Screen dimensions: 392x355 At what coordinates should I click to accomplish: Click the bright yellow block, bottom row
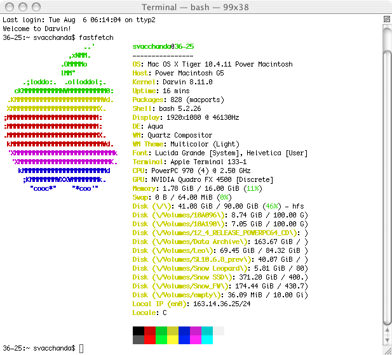coord(173,340)
